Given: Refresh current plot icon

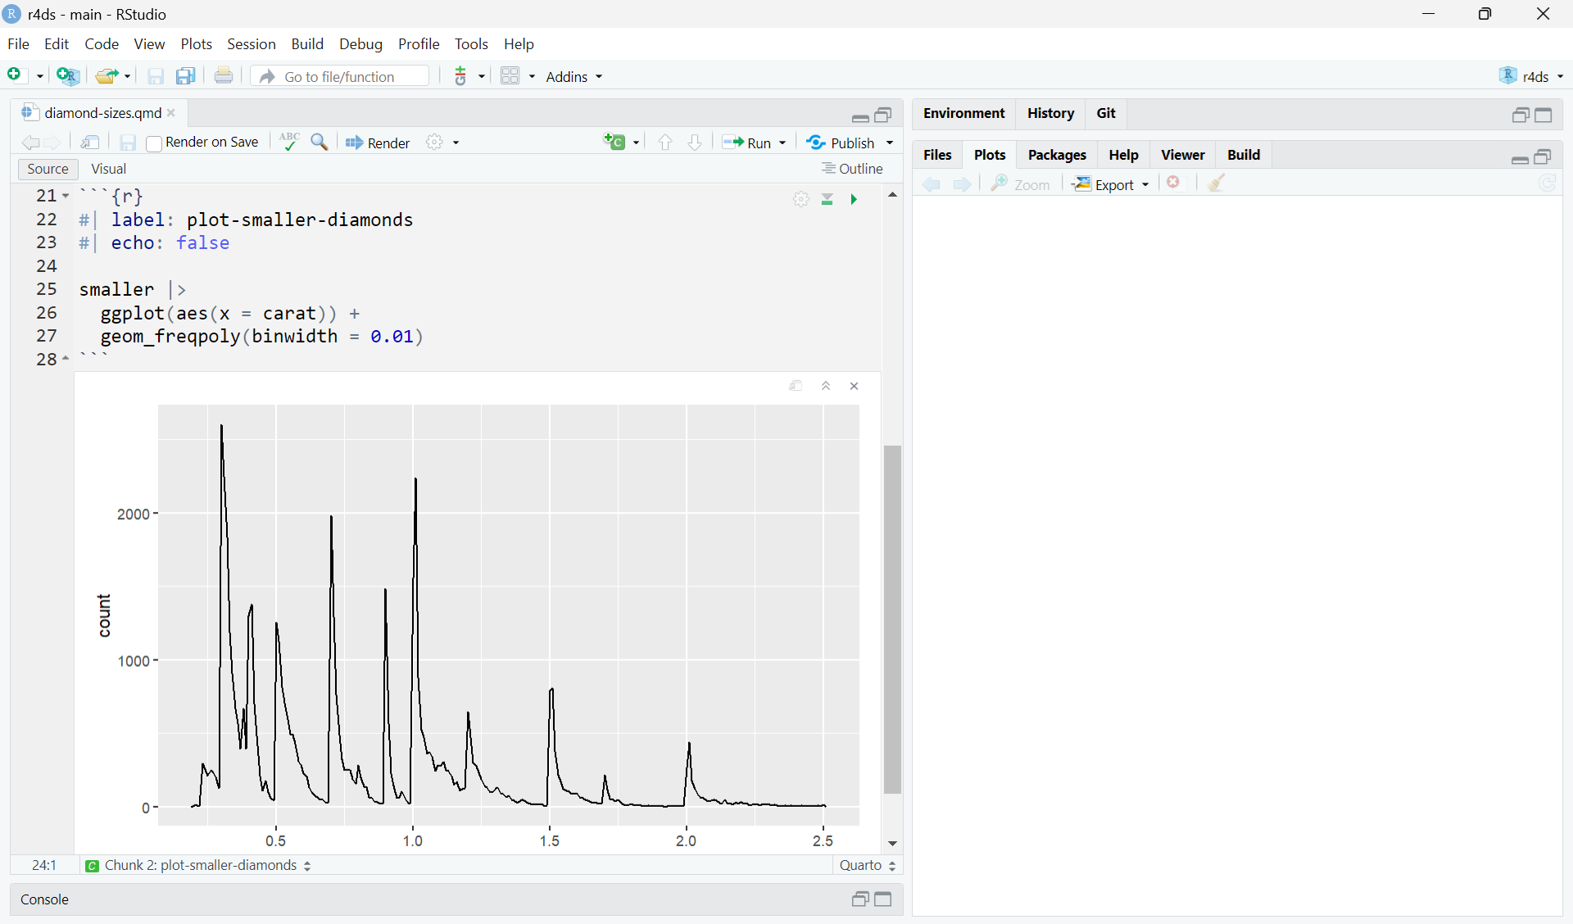Looking at the screenshot, I should click(x=1547, y=183).
